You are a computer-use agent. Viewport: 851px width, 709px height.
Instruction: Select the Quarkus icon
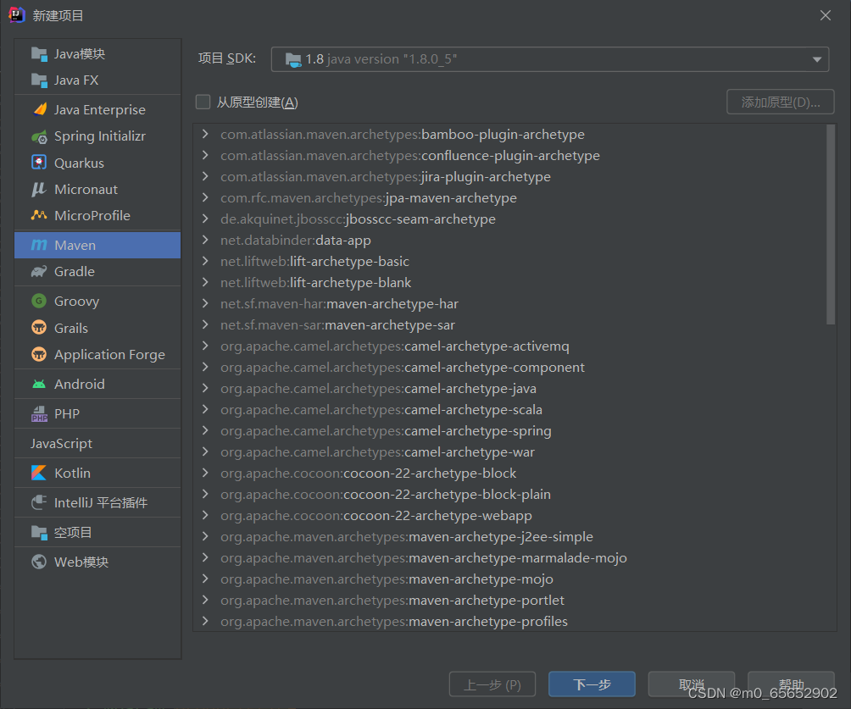39,163
